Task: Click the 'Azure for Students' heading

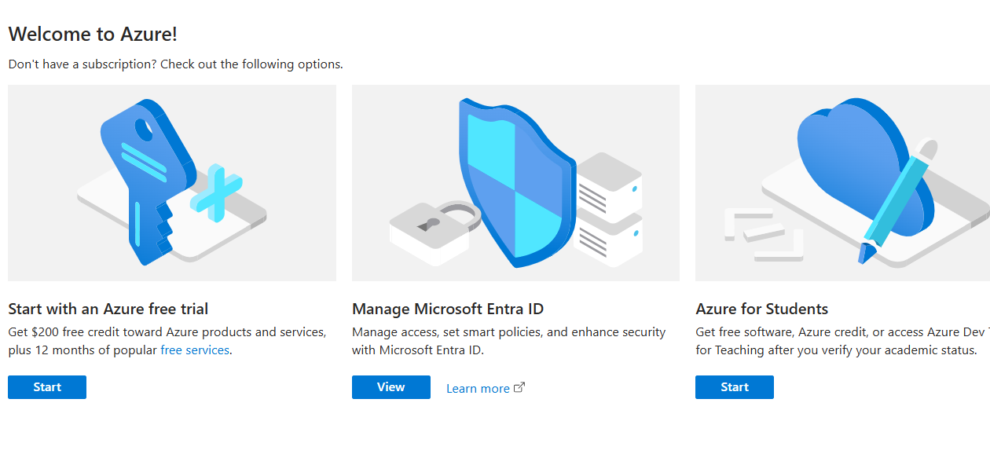Action: [762, 309]
